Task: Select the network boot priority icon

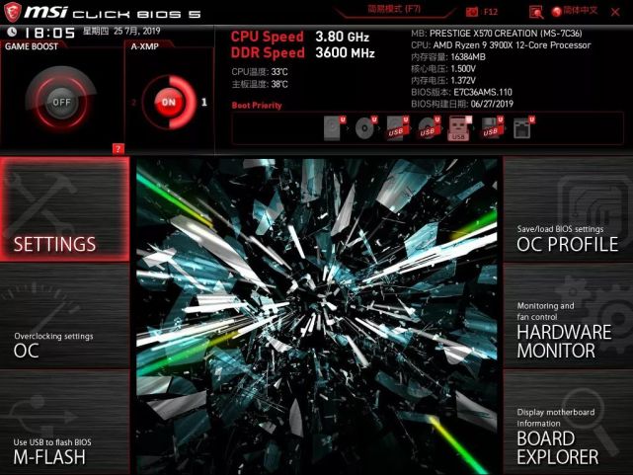Action: 523,128
